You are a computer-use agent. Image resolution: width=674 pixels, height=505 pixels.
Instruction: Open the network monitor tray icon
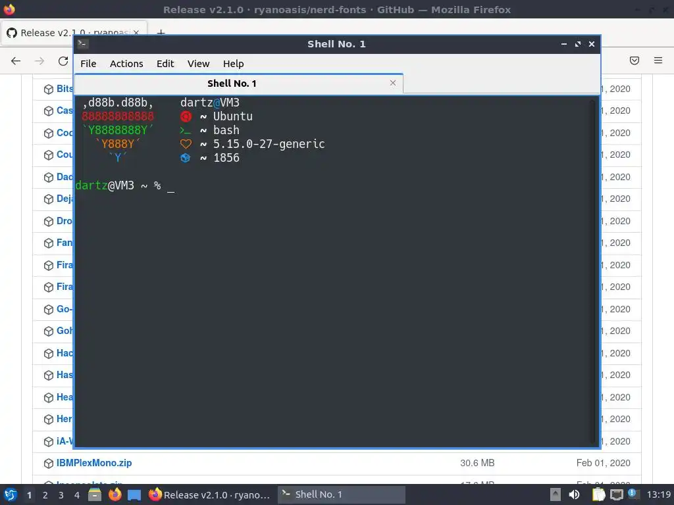pyautogui.click(x=617, y=494)
